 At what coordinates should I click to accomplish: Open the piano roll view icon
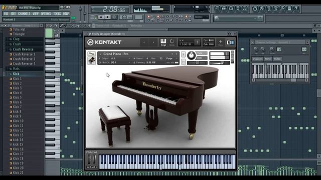[231, 8]
